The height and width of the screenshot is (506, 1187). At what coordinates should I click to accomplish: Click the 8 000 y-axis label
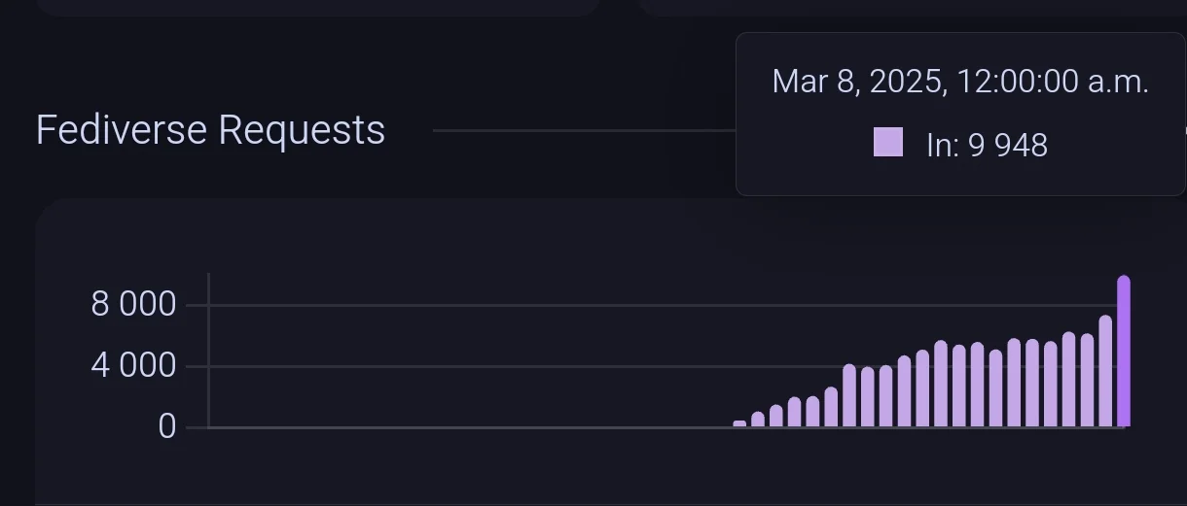[x=133, y=305]
